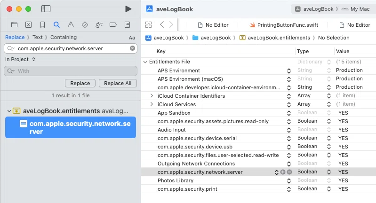The image size is (376, 203).
Task: Expand iCloud Services array
Action: point(152,104)
